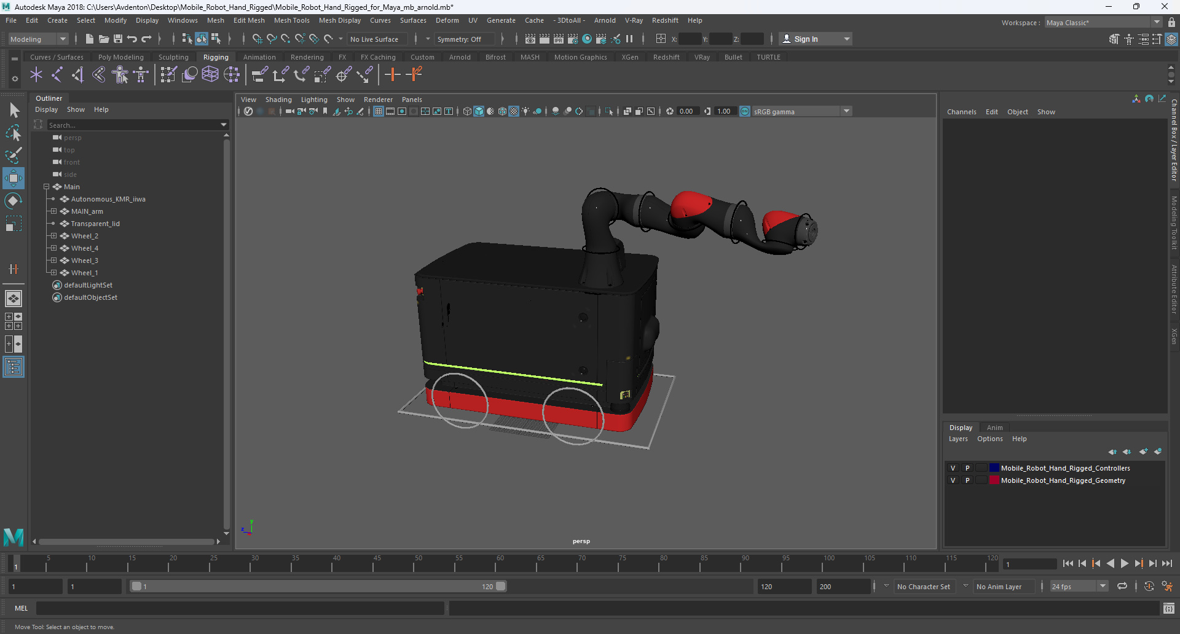Image resolution: width=1180 pixels, height=634 pixels.
Task: Open the Sign In dropdown
Action: [x=816, y=39]
